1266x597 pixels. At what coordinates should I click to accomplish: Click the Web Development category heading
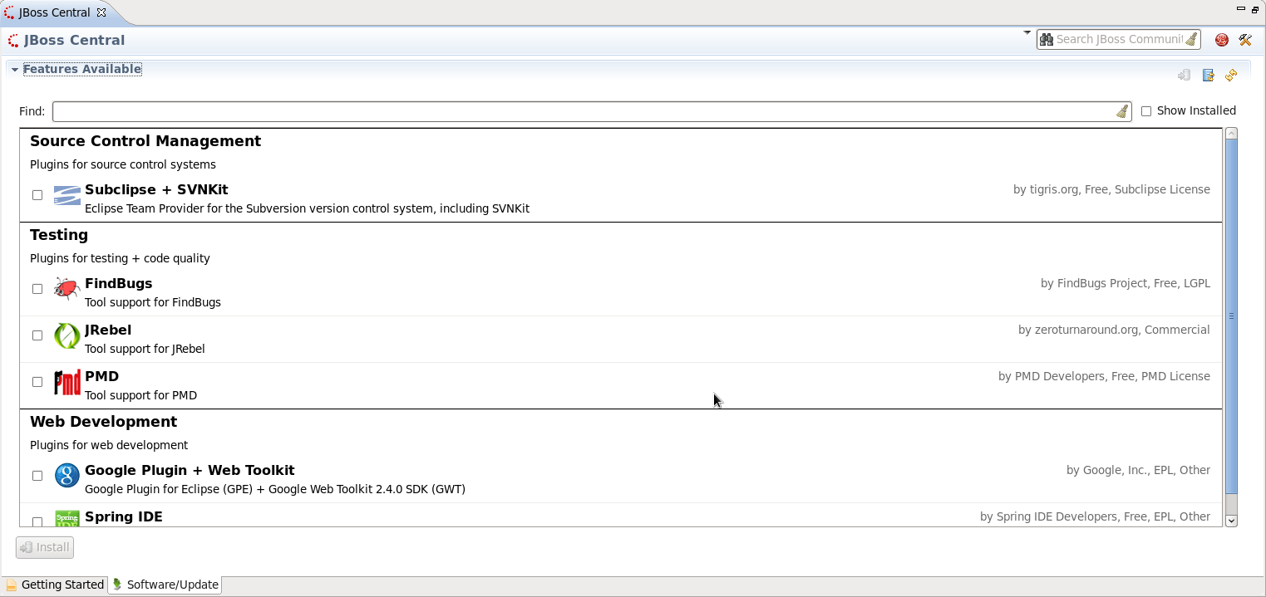click(x=104, y=422)
